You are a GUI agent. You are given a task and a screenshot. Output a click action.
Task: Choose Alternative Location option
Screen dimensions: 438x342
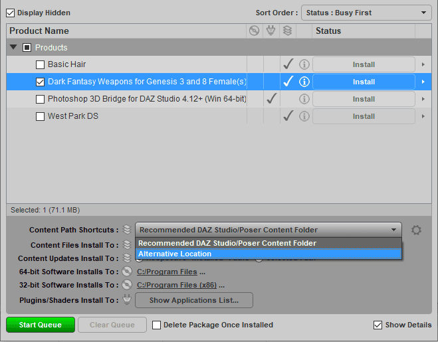point(269,254)
